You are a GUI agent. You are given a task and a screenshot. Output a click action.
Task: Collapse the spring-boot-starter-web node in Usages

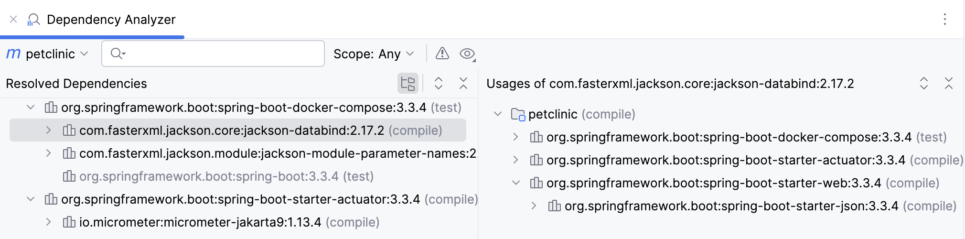(x=516, y=183)
